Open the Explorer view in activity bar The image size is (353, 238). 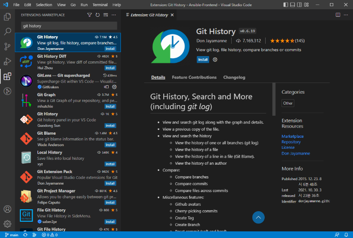click(7, 17)
